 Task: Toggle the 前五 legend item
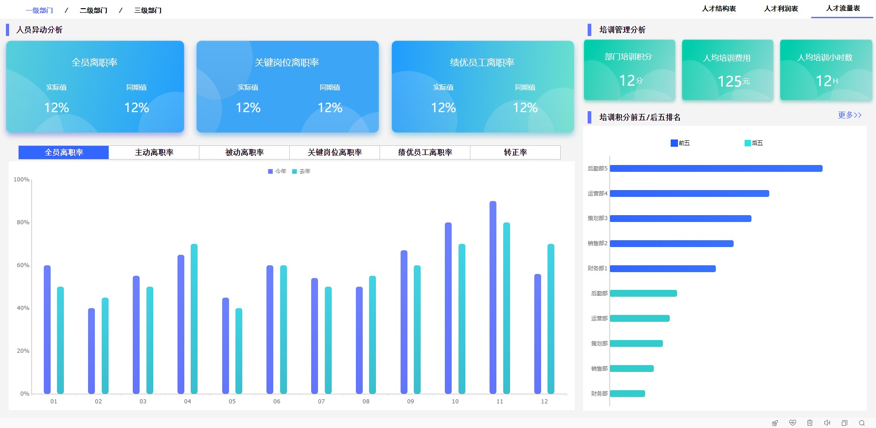click(x=680, y=143)
